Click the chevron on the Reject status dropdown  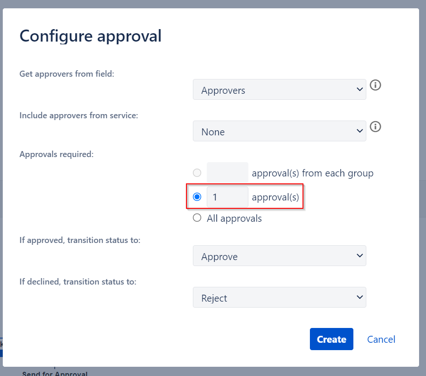click(359, 297)
